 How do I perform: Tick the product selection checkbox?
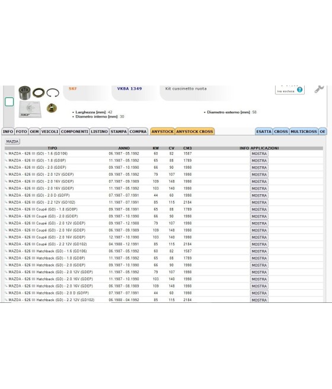click(9, 102)
